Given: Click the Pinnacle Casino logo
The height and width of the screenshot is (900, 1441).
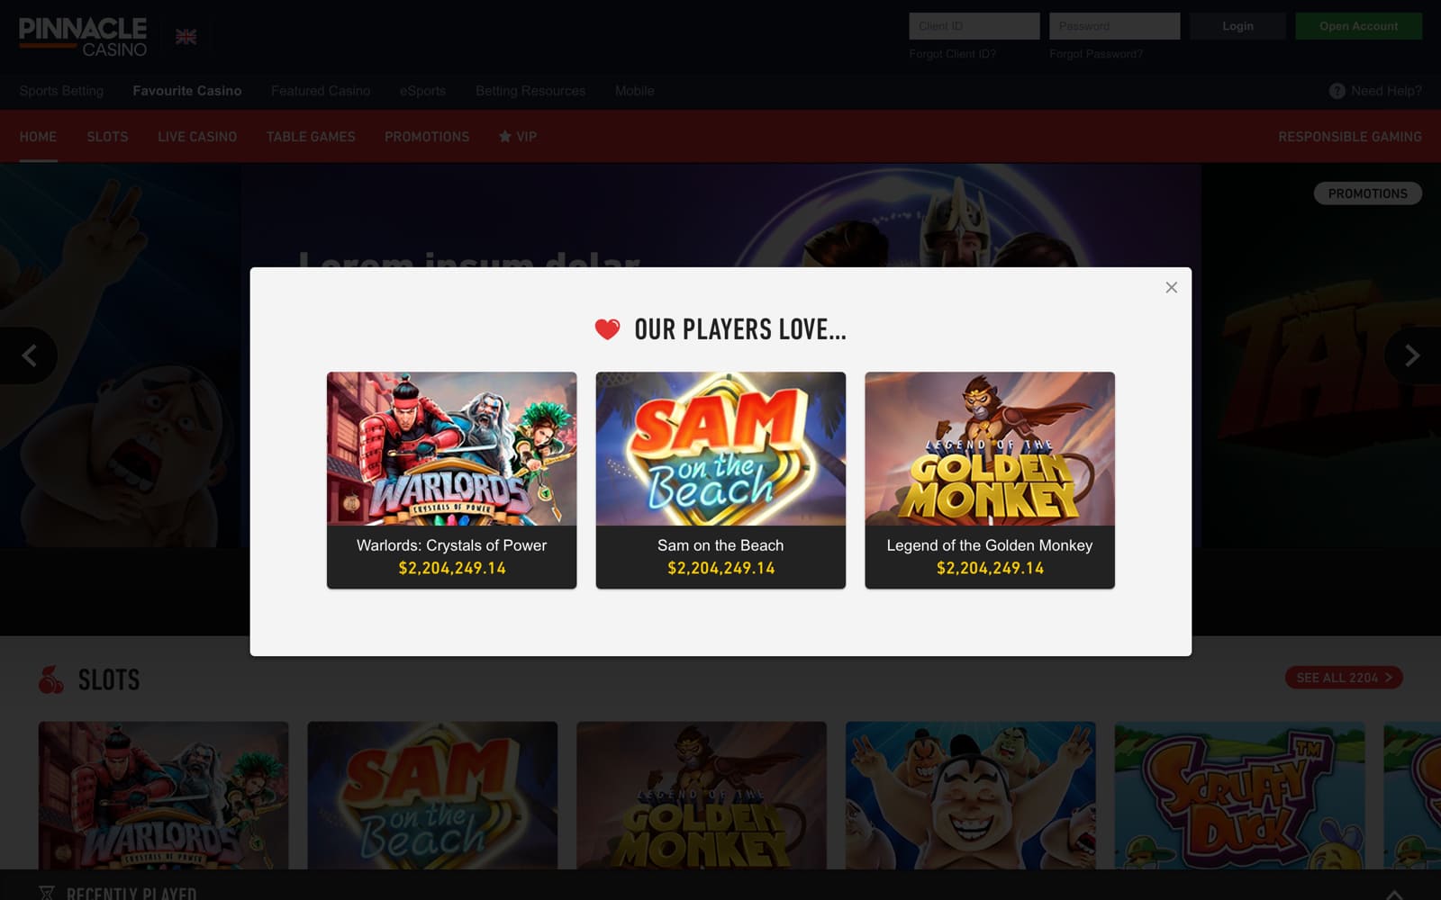Looking at the screenshot, I should tap(83, 37).
